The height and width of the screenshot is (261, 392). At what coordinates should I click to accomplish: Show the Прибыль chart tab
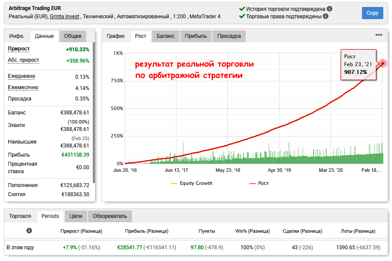tap(196, 36)
